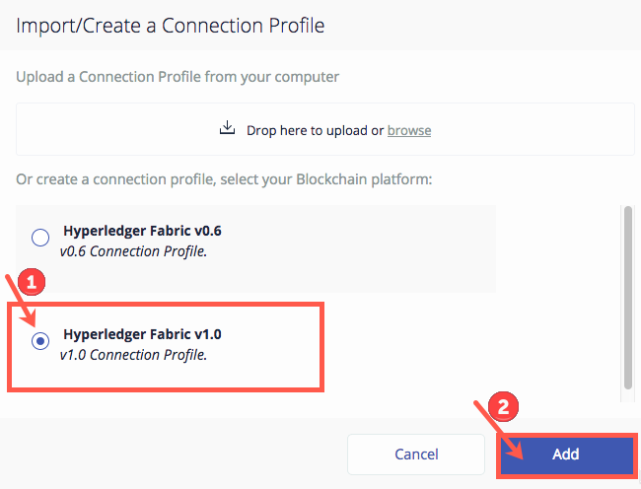This screenshot has height=489, width=641.
Task: Click the 'v0.6 Connection Profile.' italic description
Action: click(x=133, y=251)
